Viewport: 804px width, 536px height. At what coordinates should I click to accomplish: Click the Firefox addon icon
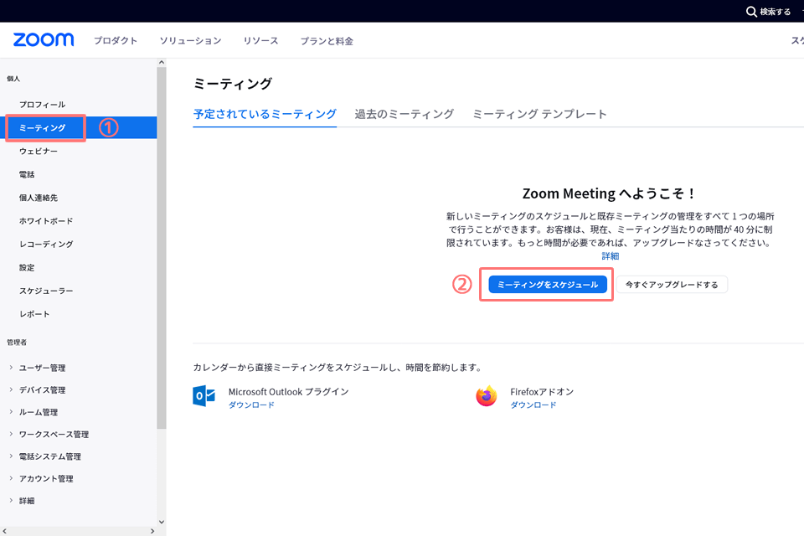[x=487, y=394]
